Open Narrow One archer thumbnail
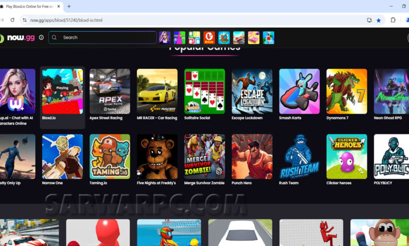 62,156
